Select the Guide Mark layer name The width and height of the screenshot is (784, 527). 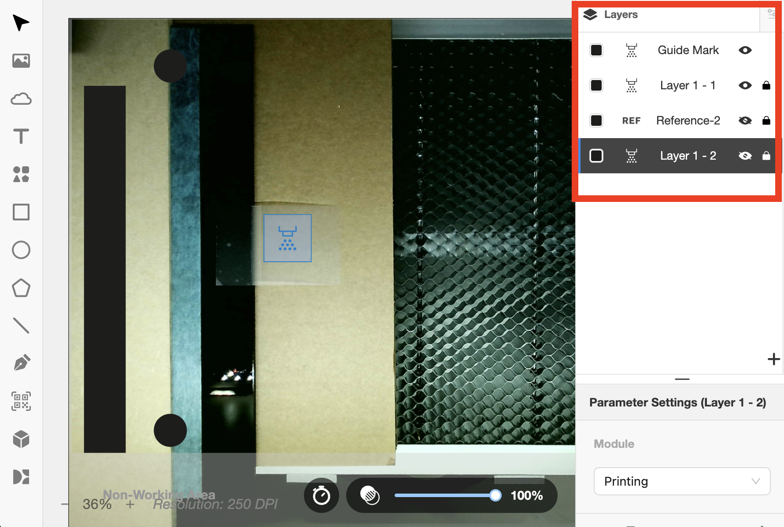click(688, 50)
